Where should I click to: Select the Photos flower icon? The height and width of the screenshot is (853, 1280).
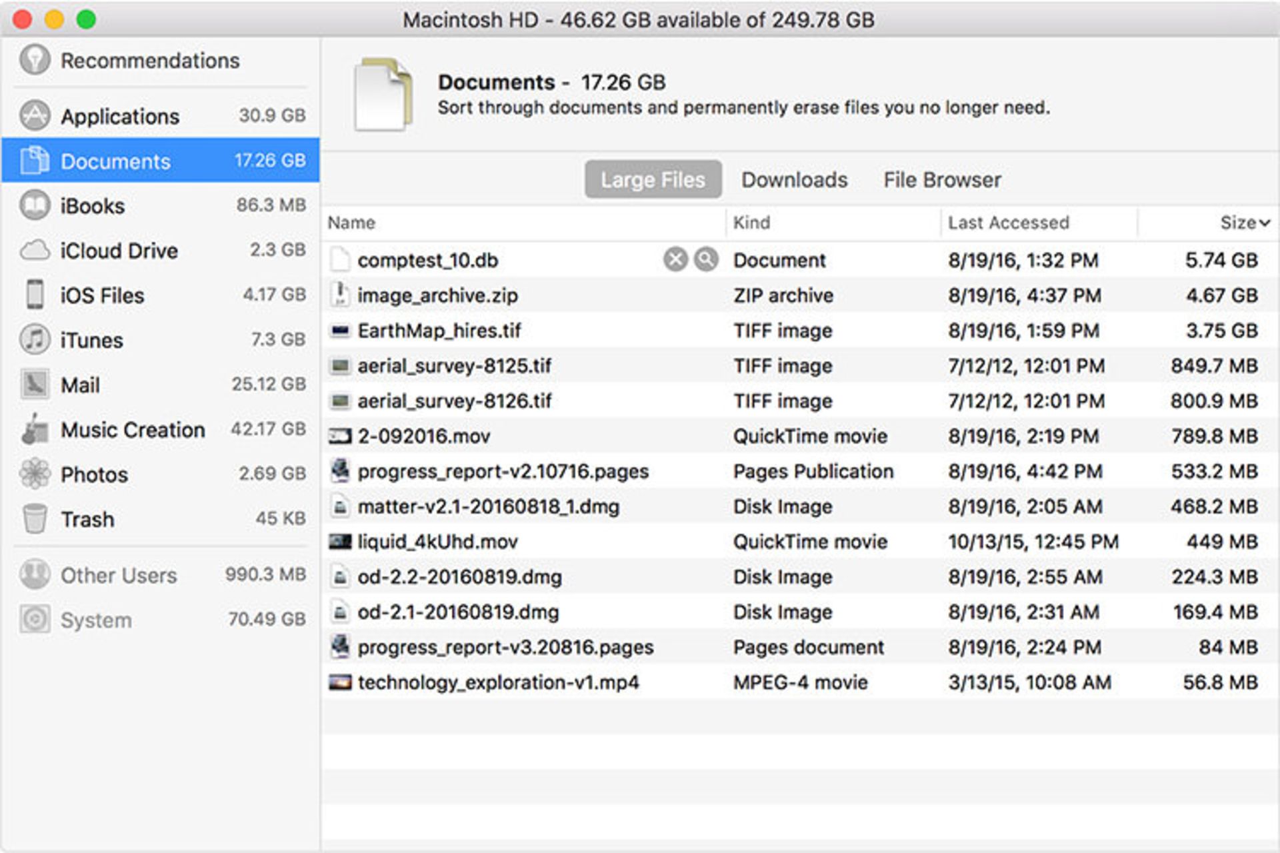[35, 474]
